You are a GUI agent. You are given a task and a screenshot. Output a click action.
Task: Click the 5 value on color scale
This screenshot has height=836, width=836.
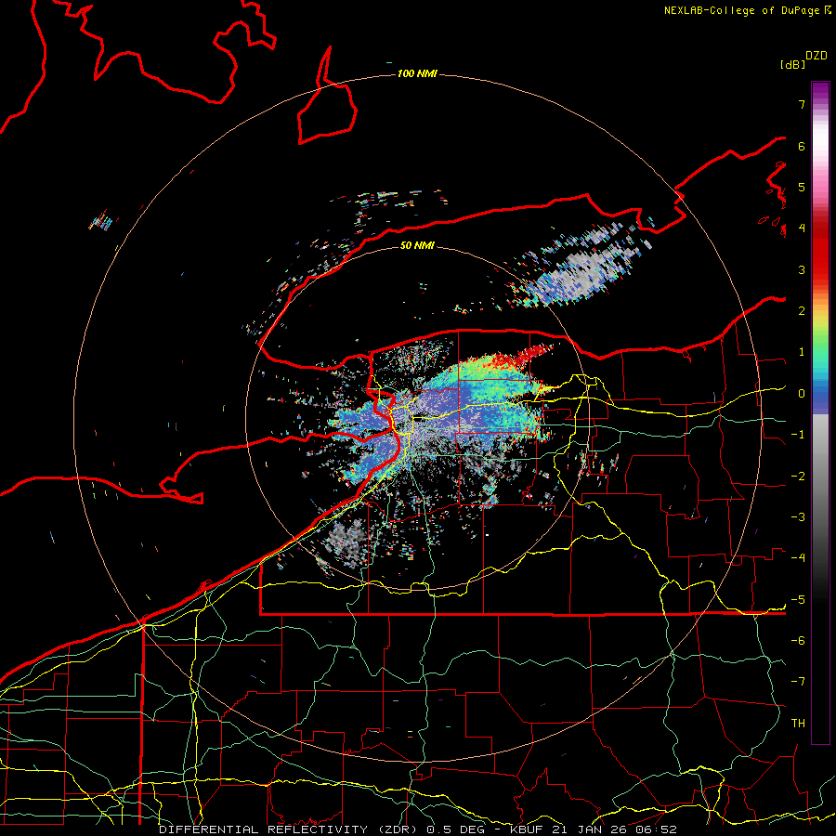click(x=802, y=187)
